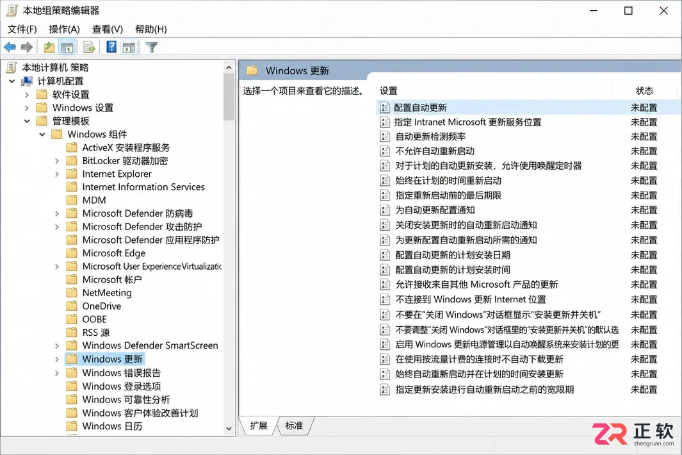Select policy 指定更新安装进行自动重新启动之前的宽限期
Image resolution: width=682 pixels, height=455 pixels.
[x=485, y=389]
